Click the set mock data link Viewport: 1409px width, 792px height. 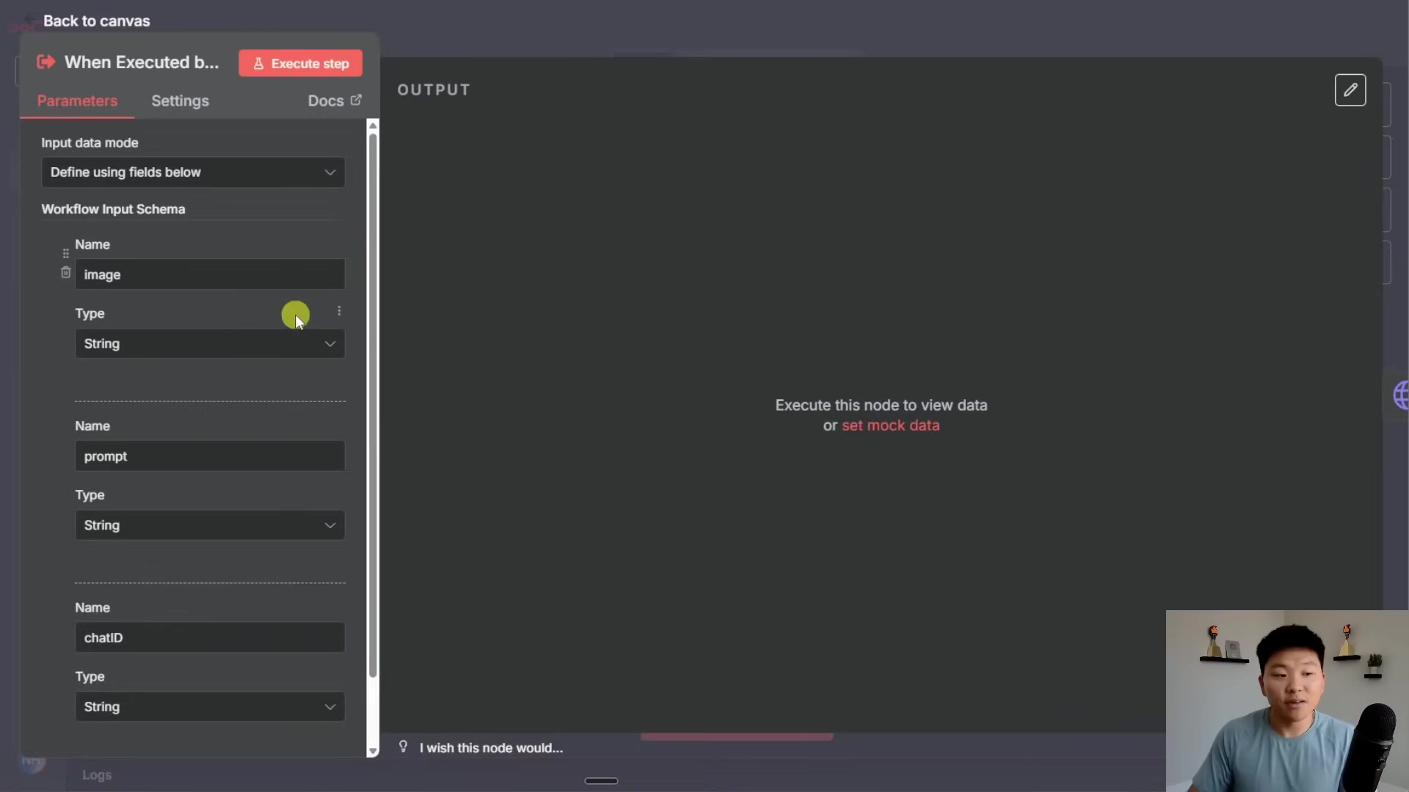coord(890,426)
